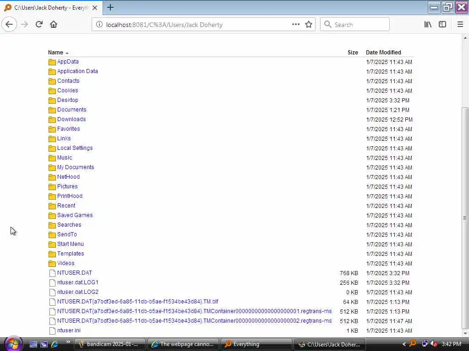The width and height of the screenshot is (469, 351).
Task: Open the Library bookmarks and history panel
Action: point(428,25)
